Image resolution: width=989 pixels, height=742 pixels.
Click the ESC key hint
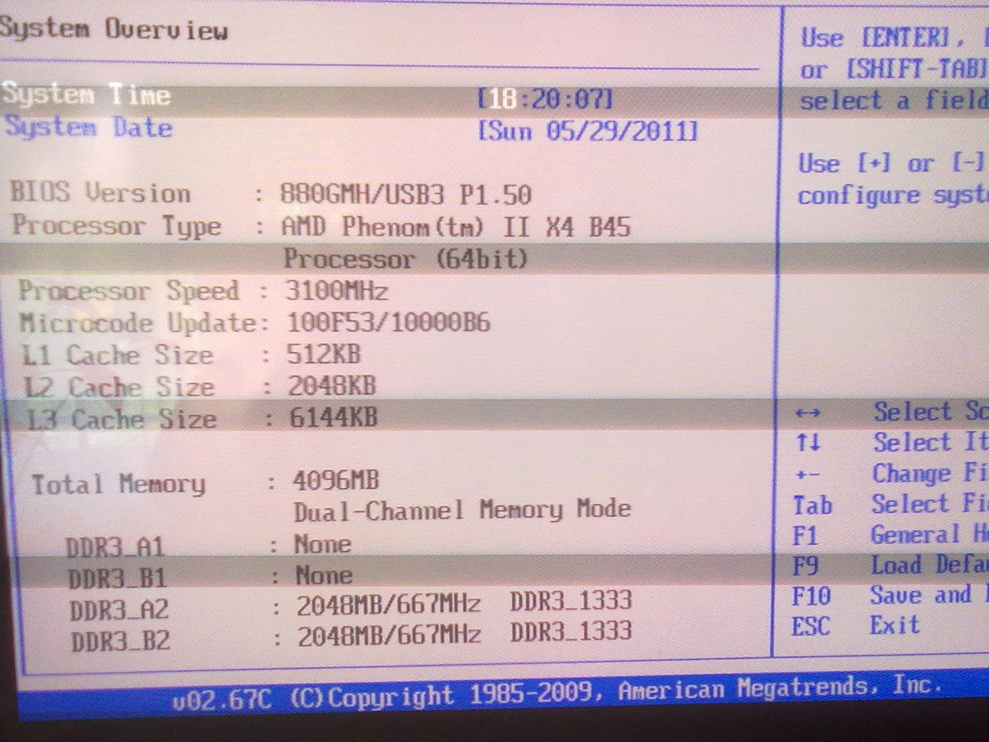point(810,627)
